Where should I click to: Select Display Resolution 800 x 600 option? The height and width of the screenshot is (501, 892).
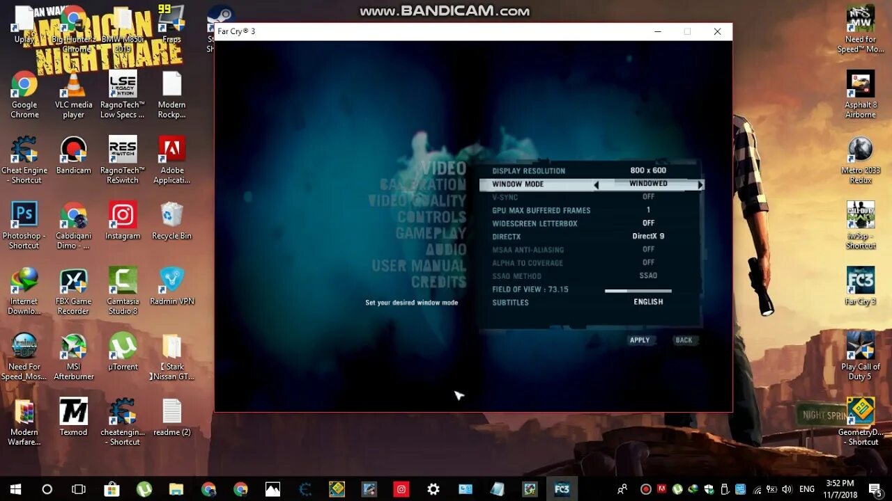tap(648, 170)
